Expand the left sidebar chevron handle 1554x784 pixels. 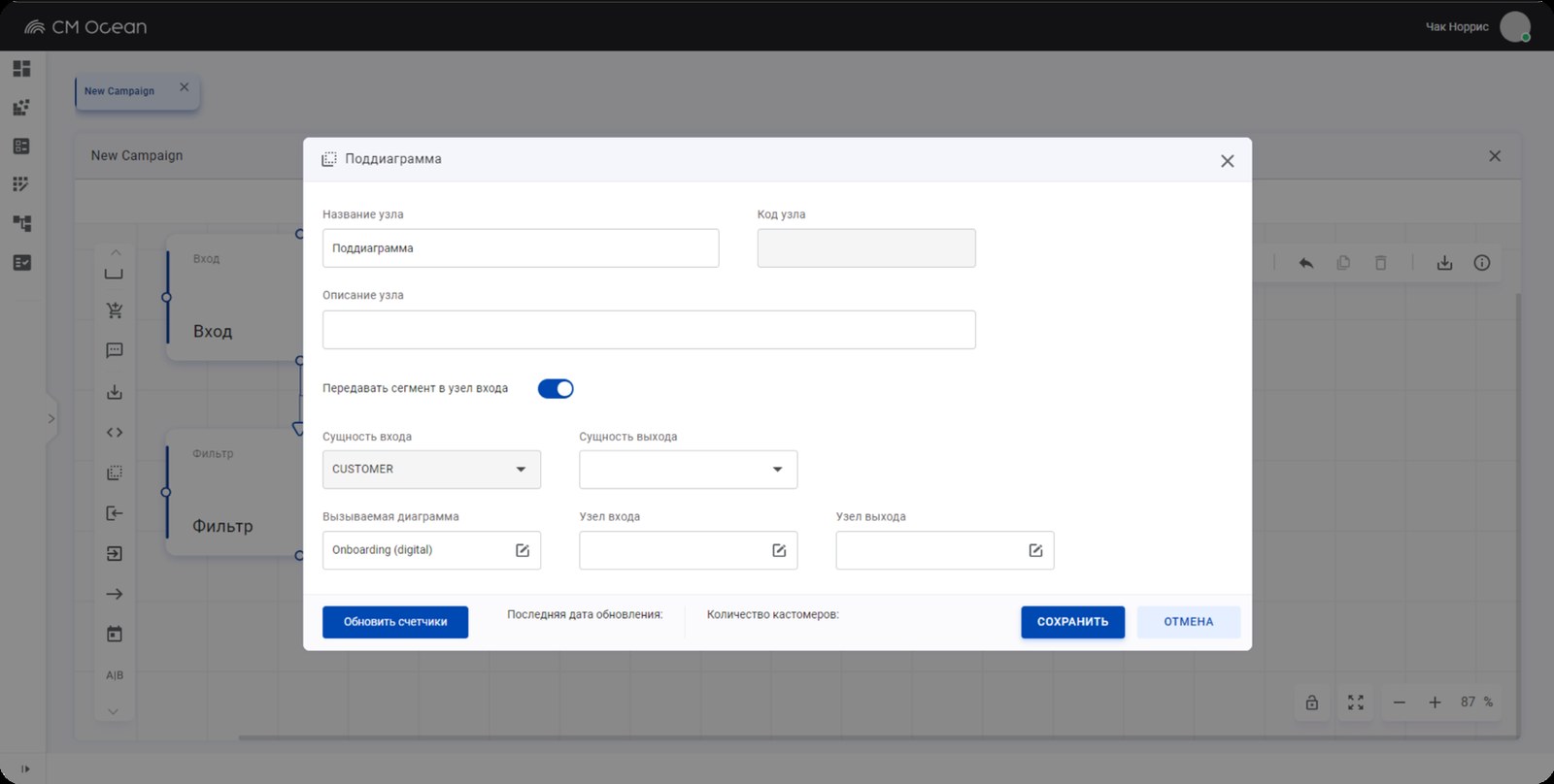(51, 419)
